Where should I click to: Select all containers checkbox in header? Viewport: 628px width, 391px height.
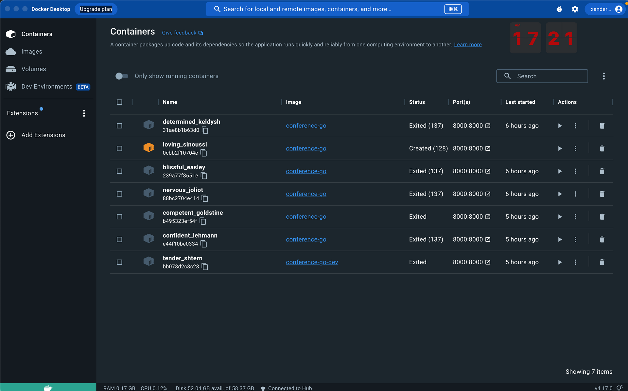pyautogui.click(x=119, y=102)
